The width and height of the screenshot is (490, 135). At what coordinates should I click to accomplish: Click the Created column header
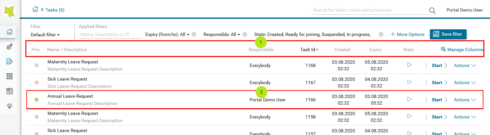point(342,50)
